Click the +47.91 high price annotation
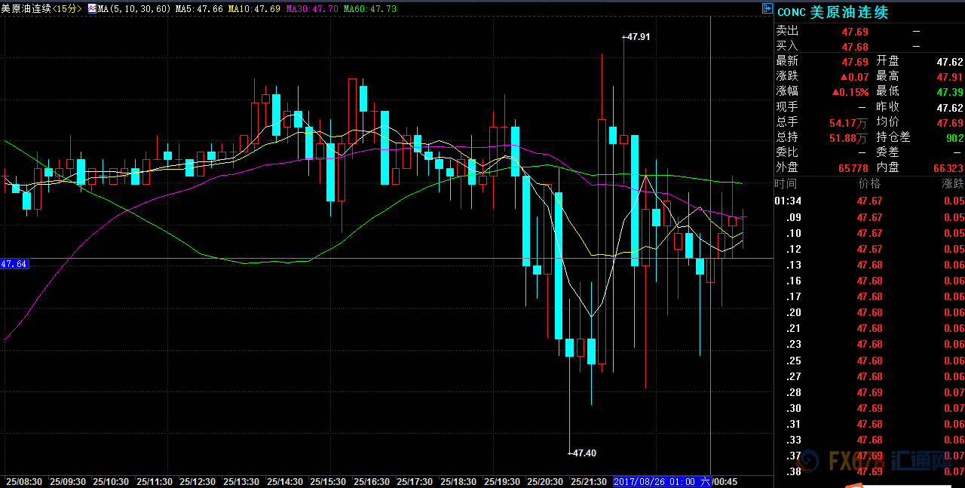Screen dimensions: 965x488 636,36
